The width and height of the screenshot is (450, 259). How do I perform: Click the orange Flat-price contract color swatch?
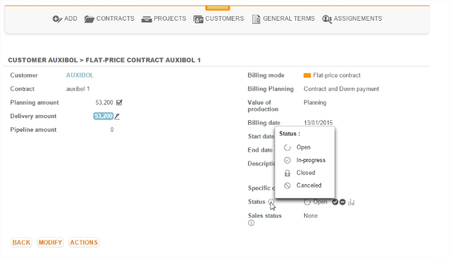pyautogui.click(x=307, y=76)
